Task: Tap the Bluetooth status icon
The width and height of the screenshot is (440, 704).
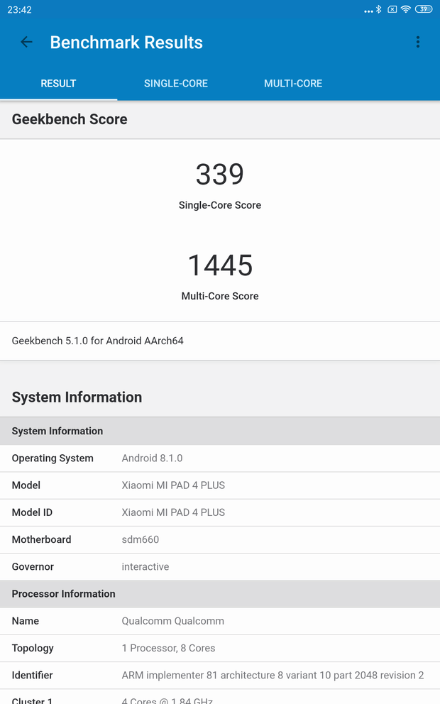Action: click(x=379, y=9)
